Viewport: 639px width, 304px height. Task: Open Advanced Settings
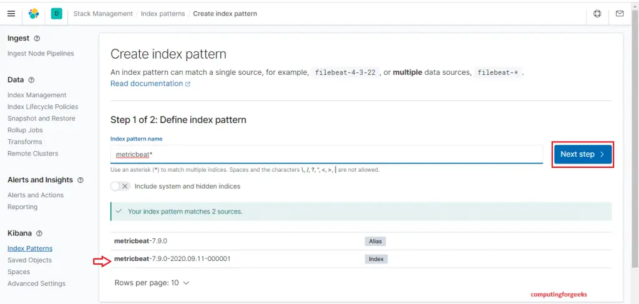pyautogui.click(x=36, y=283)
